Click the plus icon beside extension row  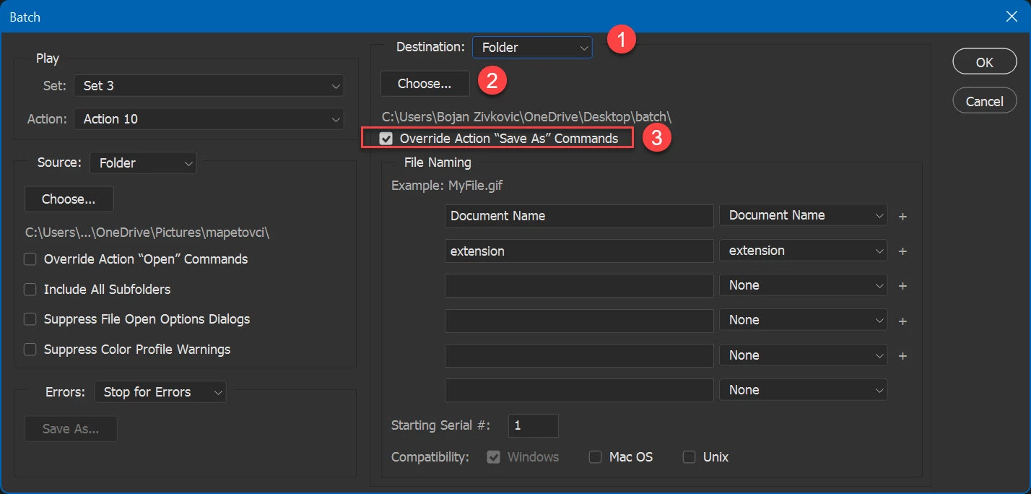902,251
